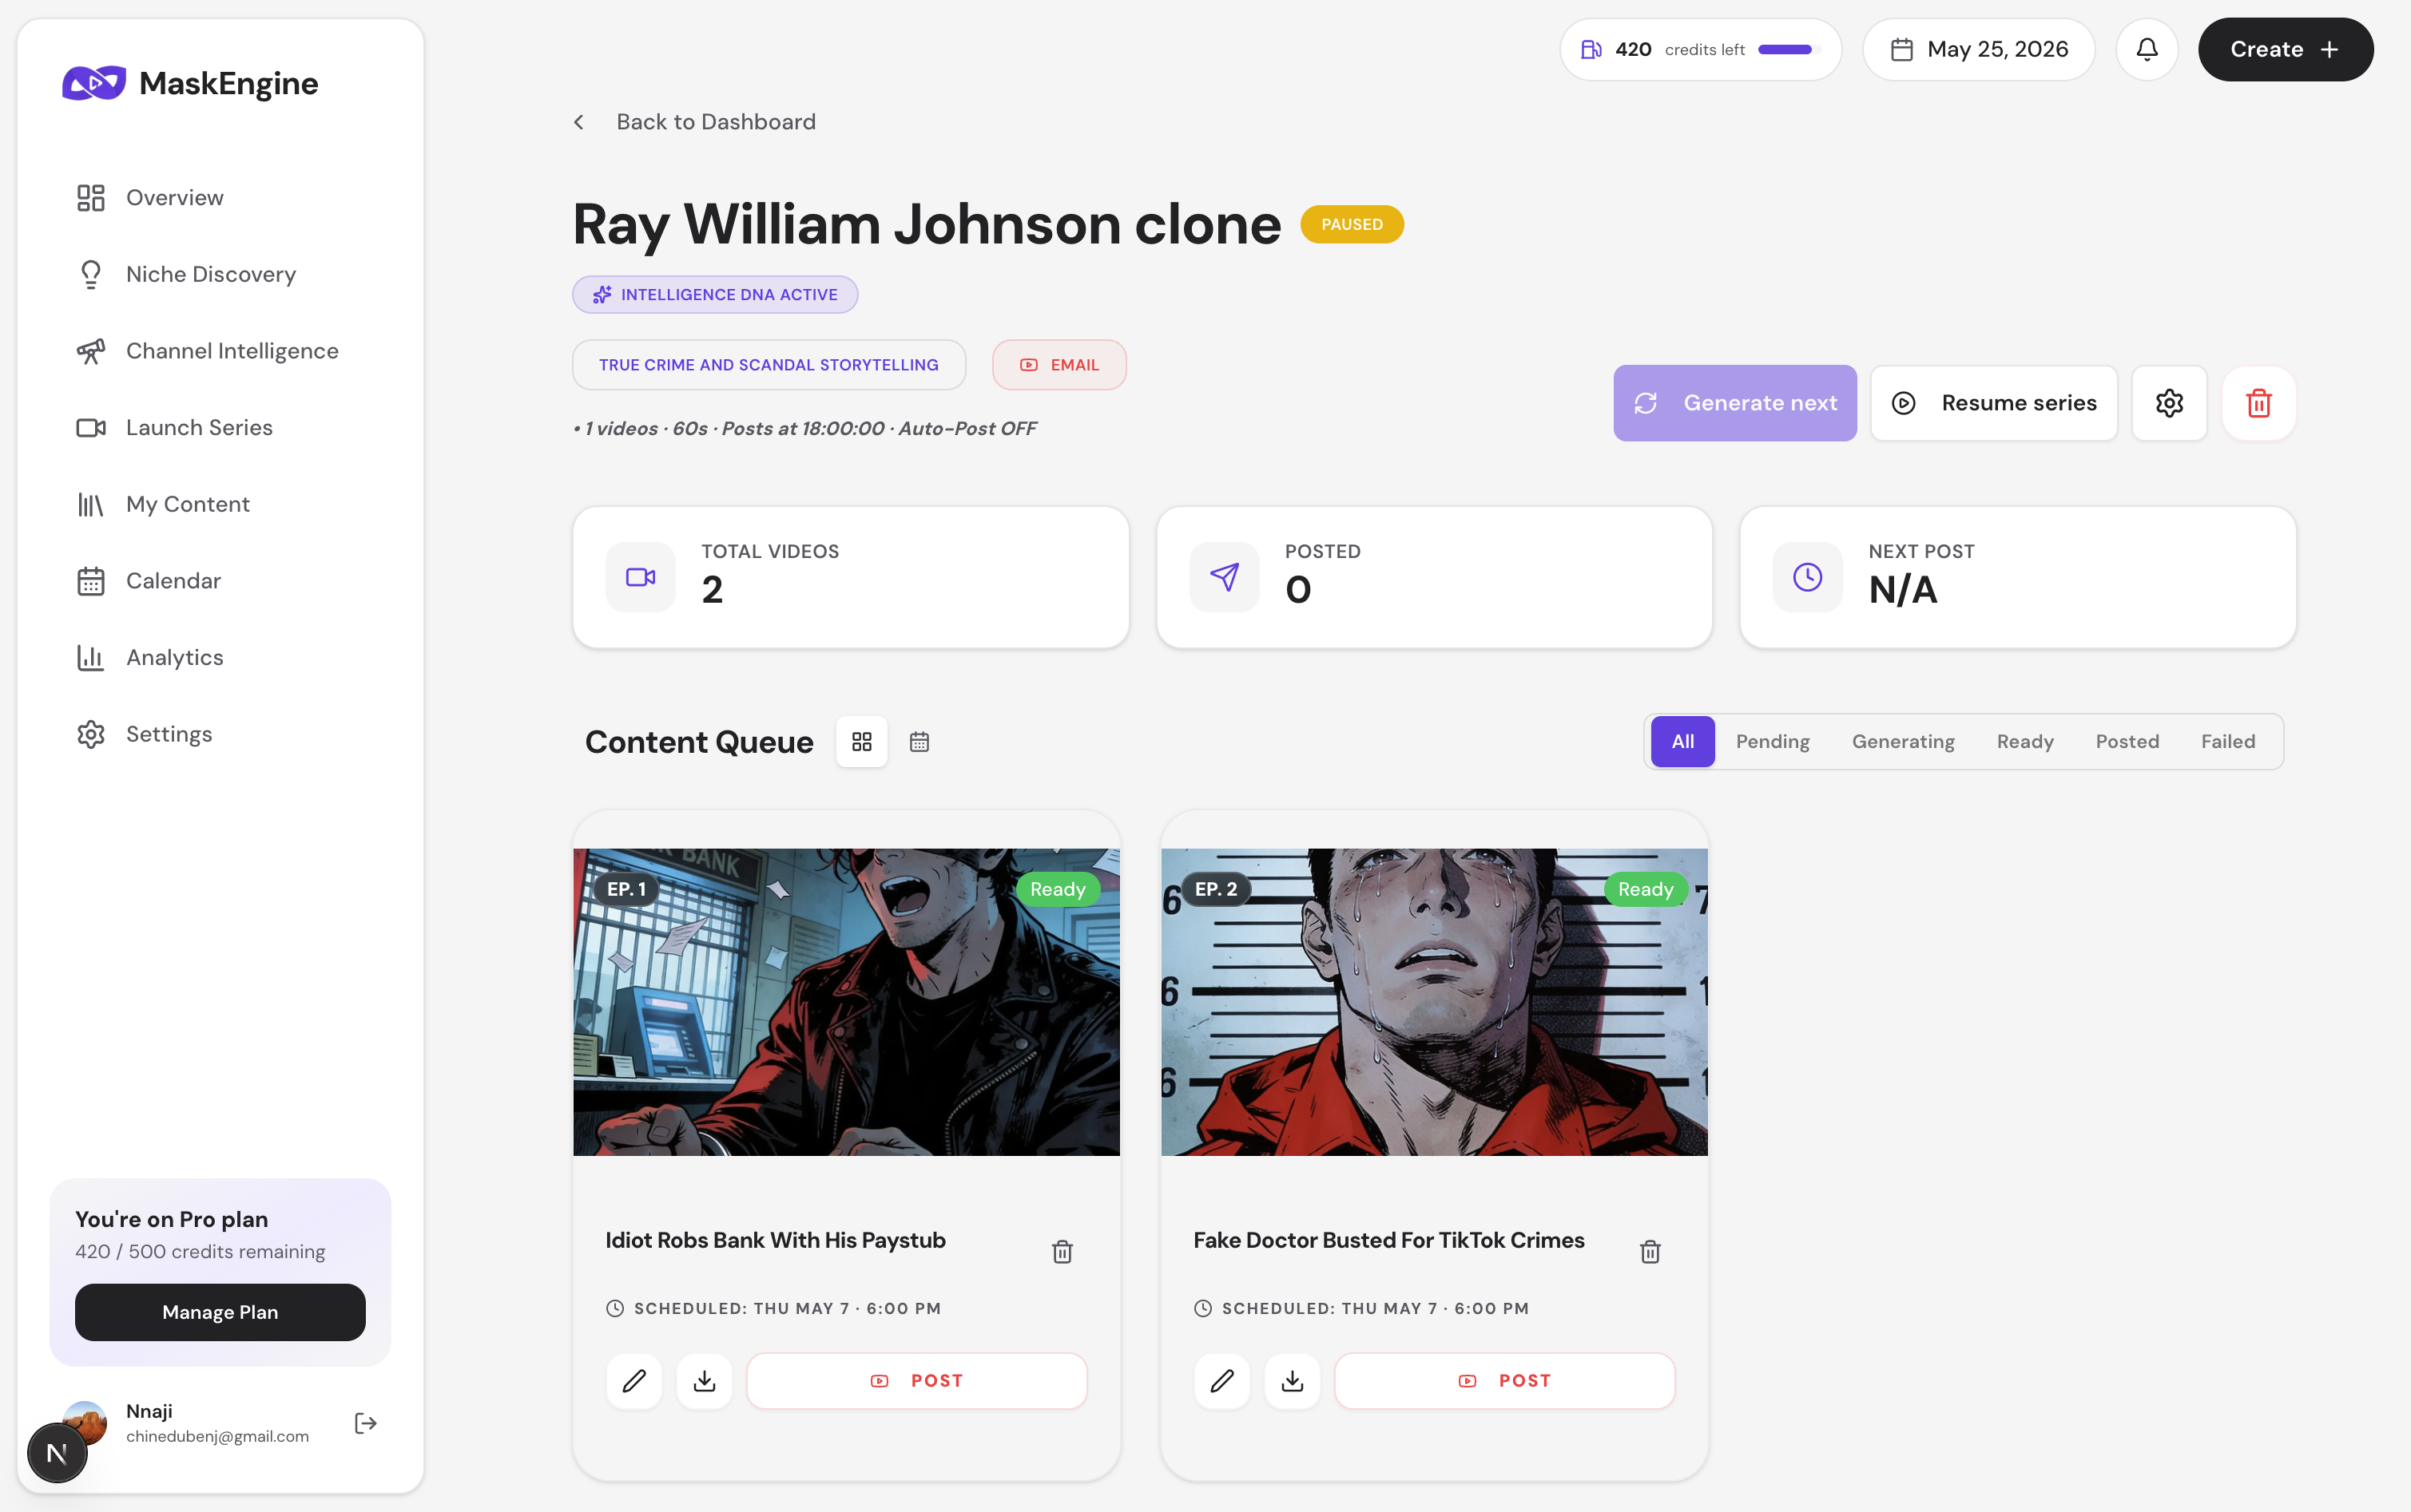Viewport: 2411px width, 1512px height.
Task: Resume series playback button
Action: (x=1994, y=403)
